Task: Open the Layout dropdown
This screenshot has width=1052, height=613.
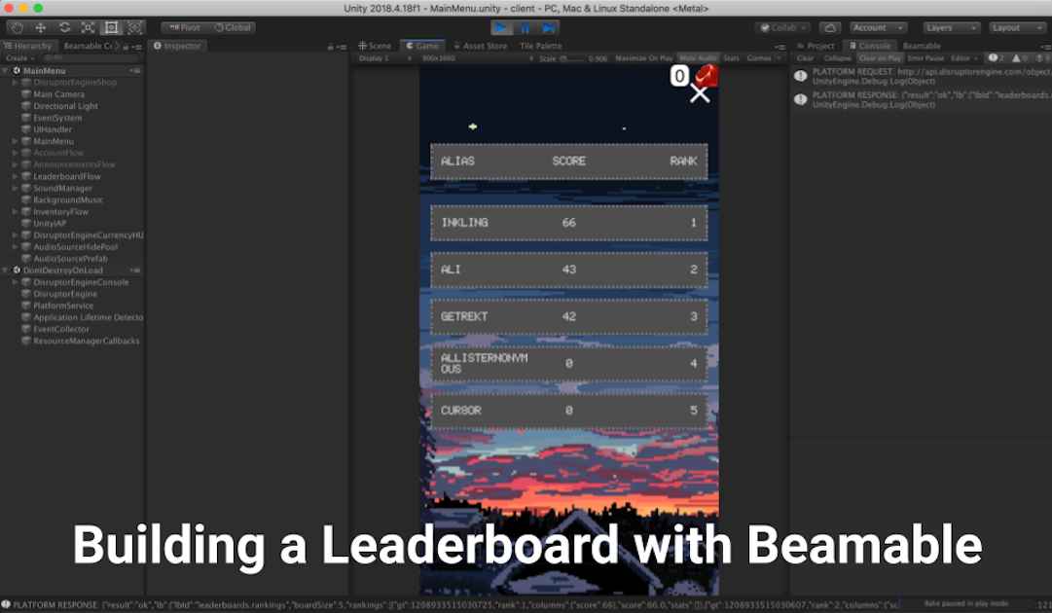Action: tap(1017, 27)
